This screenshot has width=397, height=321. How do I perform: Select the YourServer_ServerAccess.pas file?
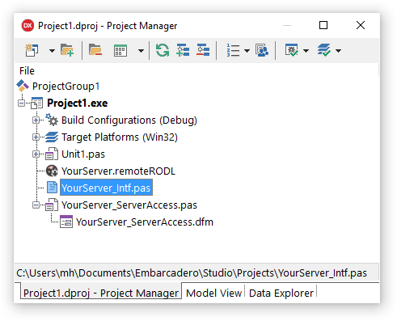[x=129, y=205]
